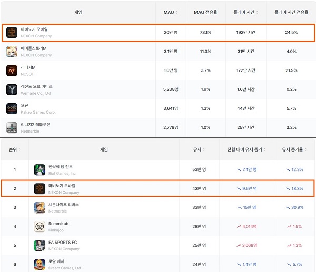Select the Rummikub game icon

click(39, 226)
